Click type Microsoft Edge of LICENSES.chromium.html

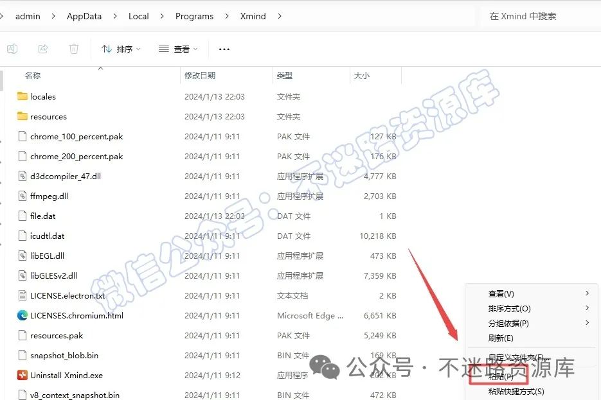310,315
